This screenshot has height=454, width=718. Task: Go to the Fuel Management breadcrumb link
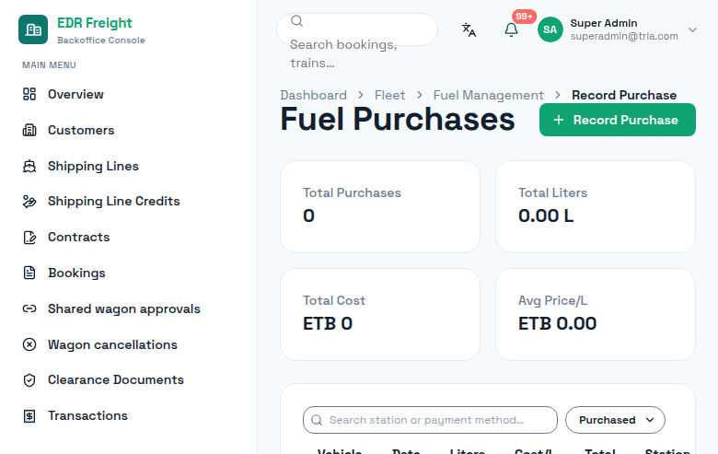pos(488,95)
